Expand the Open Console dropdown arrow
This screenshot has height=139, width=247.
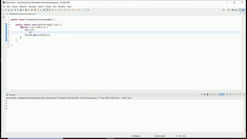click(238, 94)
